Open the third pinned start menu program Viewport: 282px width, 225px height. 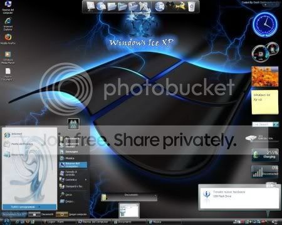[x=29, y=154]
